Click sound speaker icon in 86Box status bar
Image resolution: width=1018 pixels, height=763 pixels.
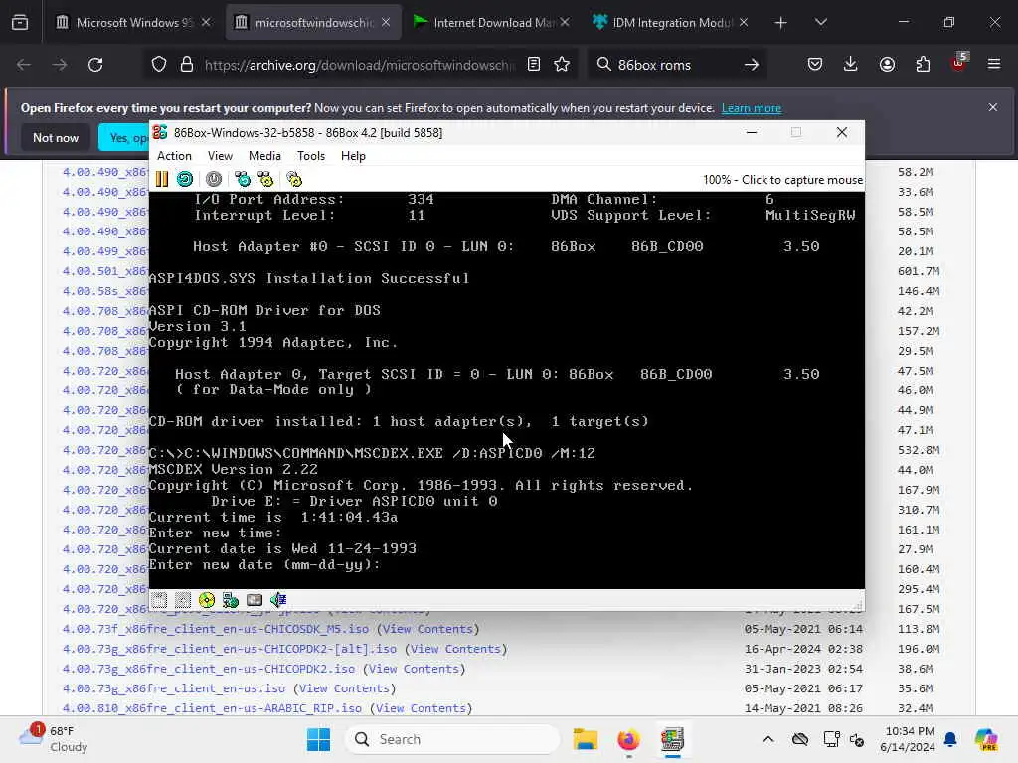point(278,600)
